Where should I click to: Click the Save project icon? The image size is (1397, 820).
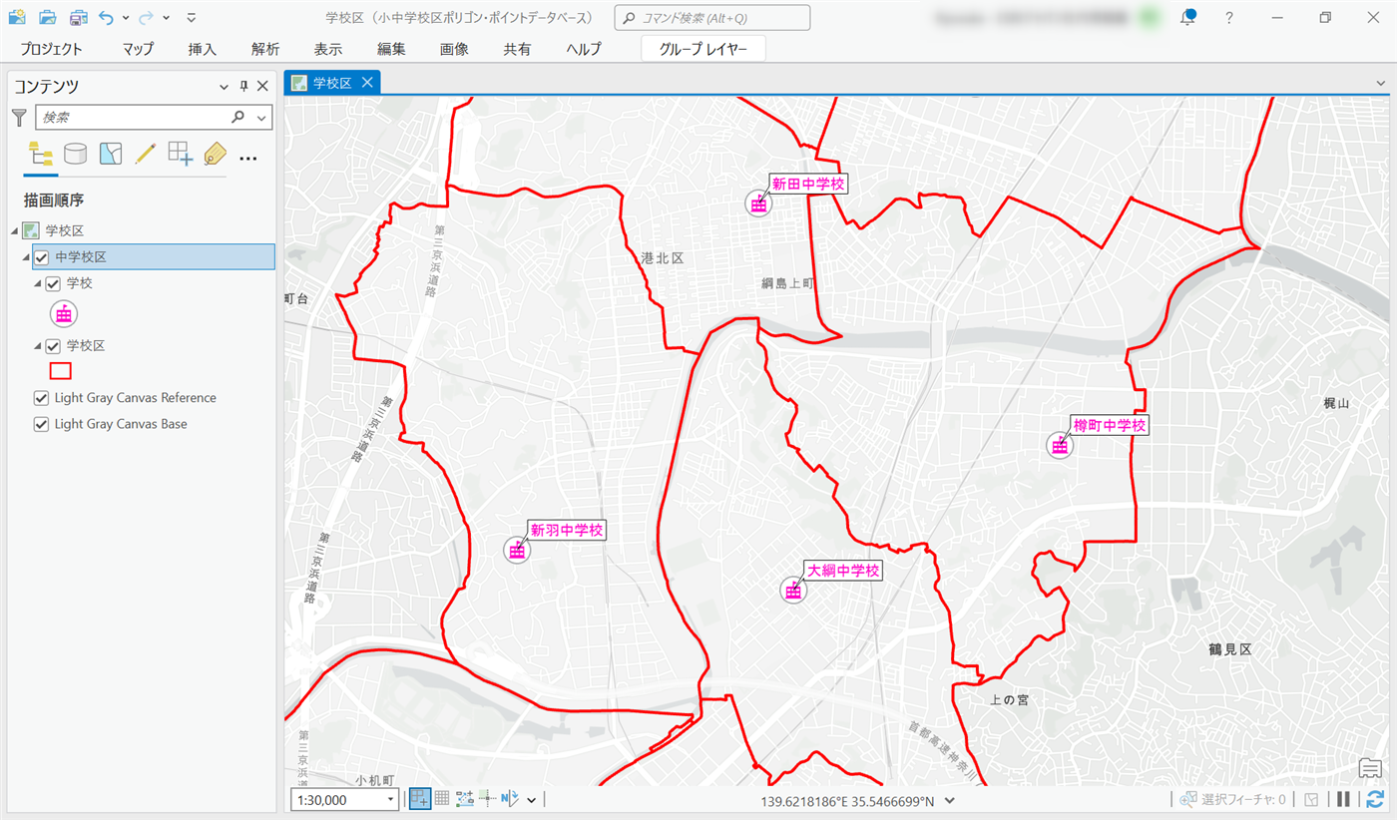point(79,18)
